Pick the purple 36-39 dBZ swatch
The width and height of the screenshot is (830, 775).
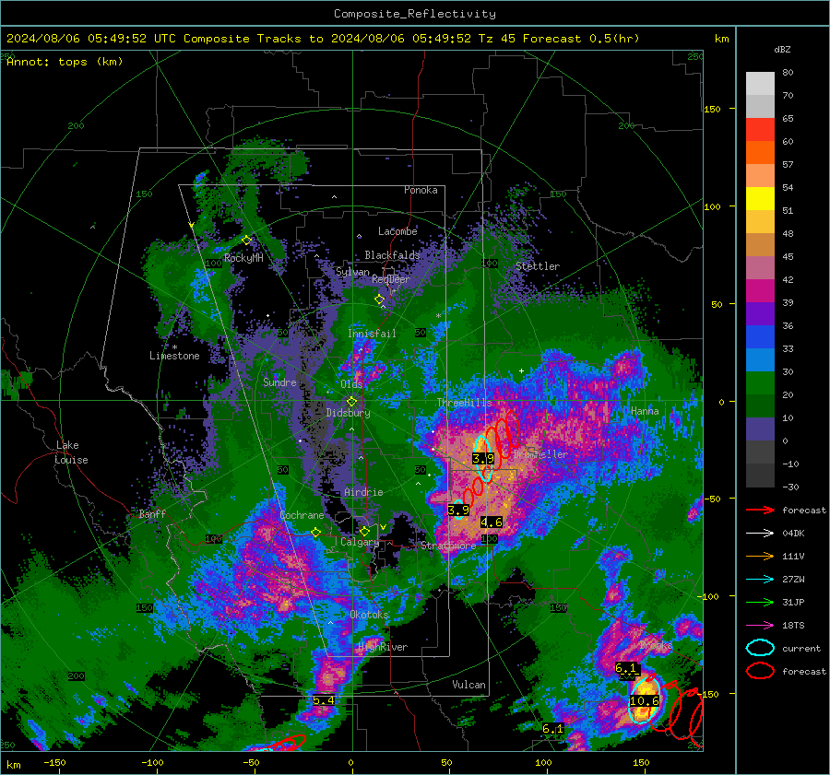[x=760, y=314]
